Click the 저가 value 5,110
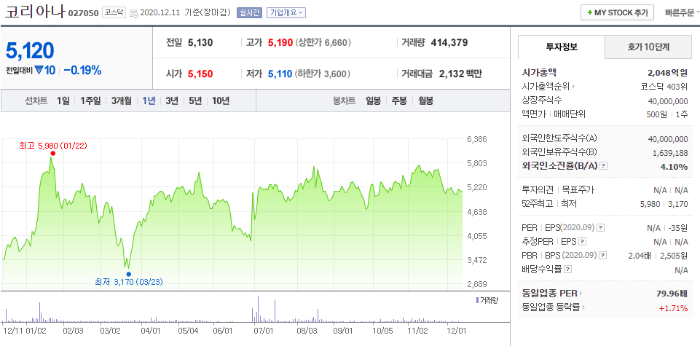Screen dimensions: 700x346 point(280,74)
